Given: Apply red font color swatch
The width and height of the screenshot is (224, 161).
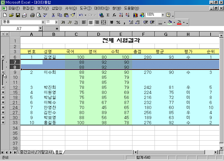Looking at the screenshot, I should pos(179,22).
